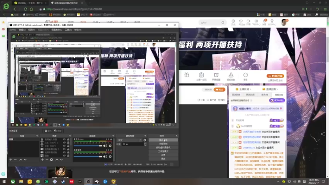Image resolution: width=329 pixels, height=185 pixels.
Task: Remove the selected scene with minus icon
Action: point(15,160)
